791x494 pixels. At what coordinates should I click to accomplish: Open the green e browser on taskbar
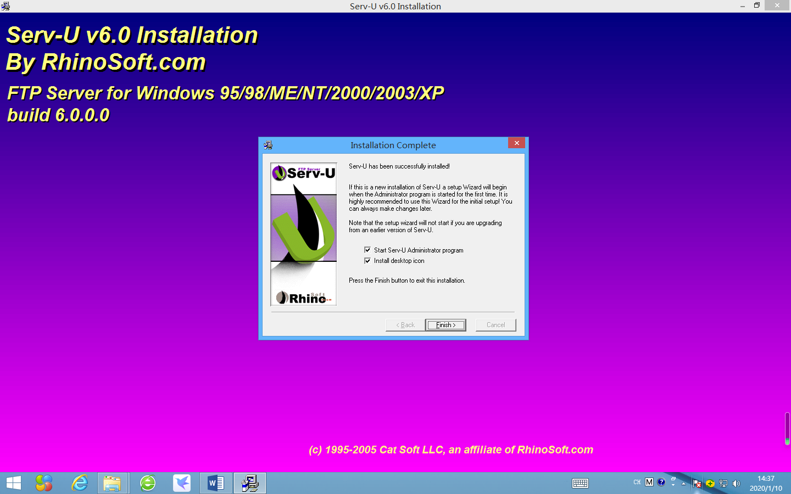[148, 483]
